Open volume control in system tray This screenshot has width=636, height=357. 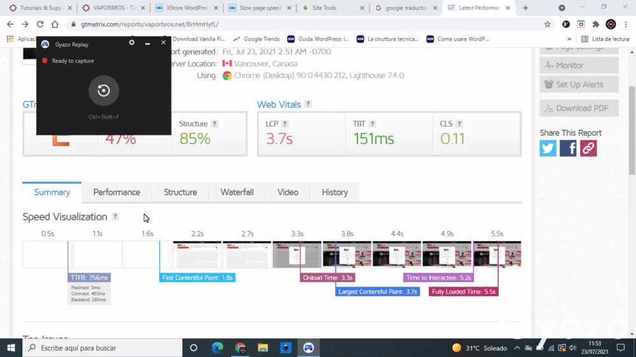[572, 347]
